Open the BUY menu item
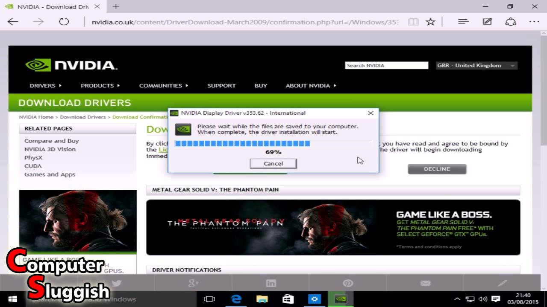 pyautogui.click(x=261, y=86)
